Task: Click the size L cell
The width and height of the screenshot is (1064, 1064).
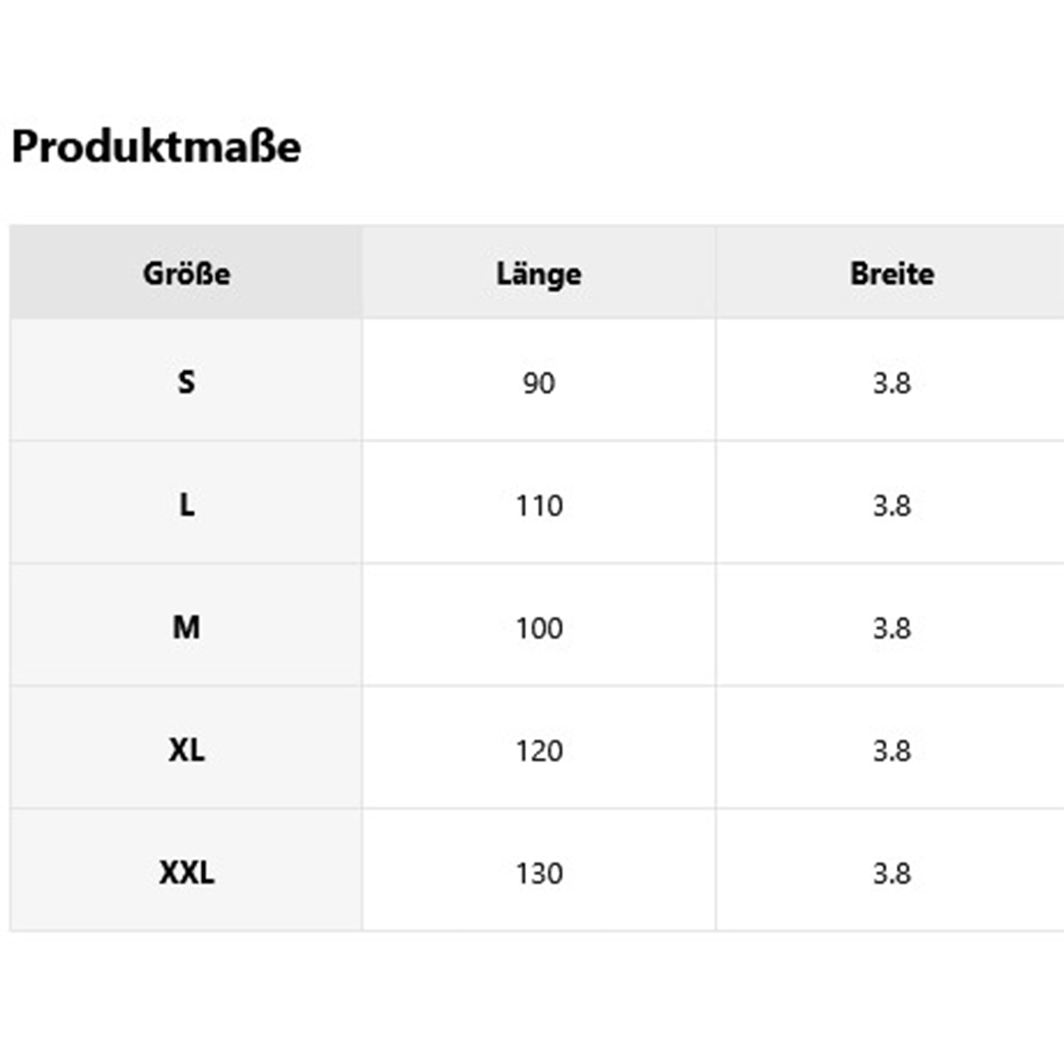Action: click(x=187, y=505)
